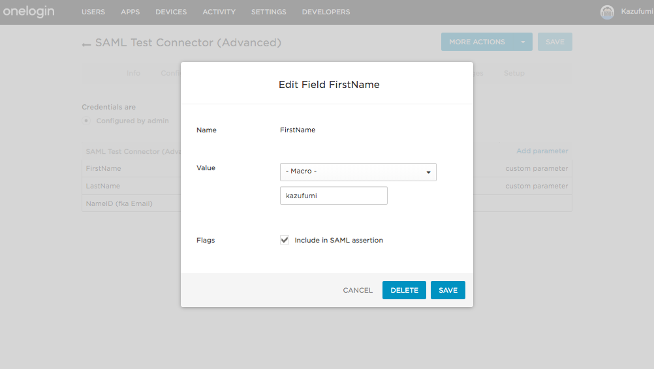Screen dimensions: 654x369
Task: Open the user avatar profile icon
Action: 607,12
